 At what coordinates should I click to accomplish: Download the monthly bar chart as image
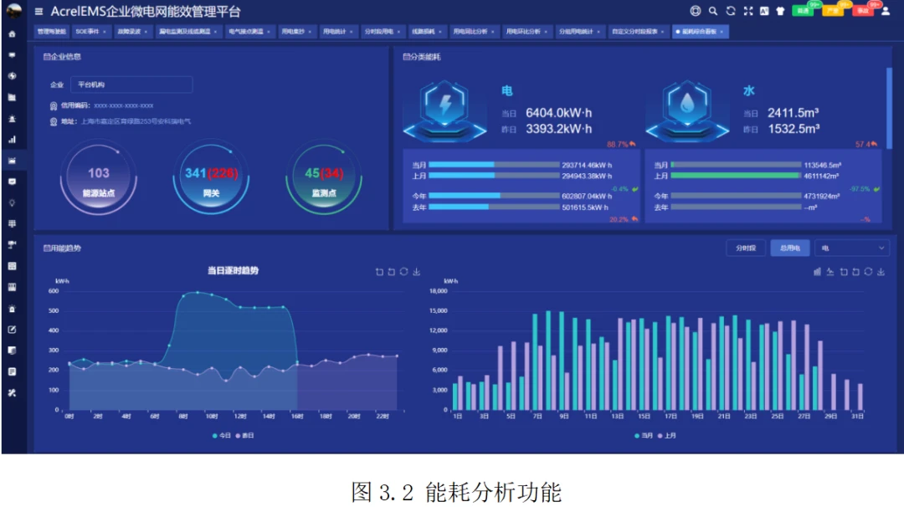881,272
